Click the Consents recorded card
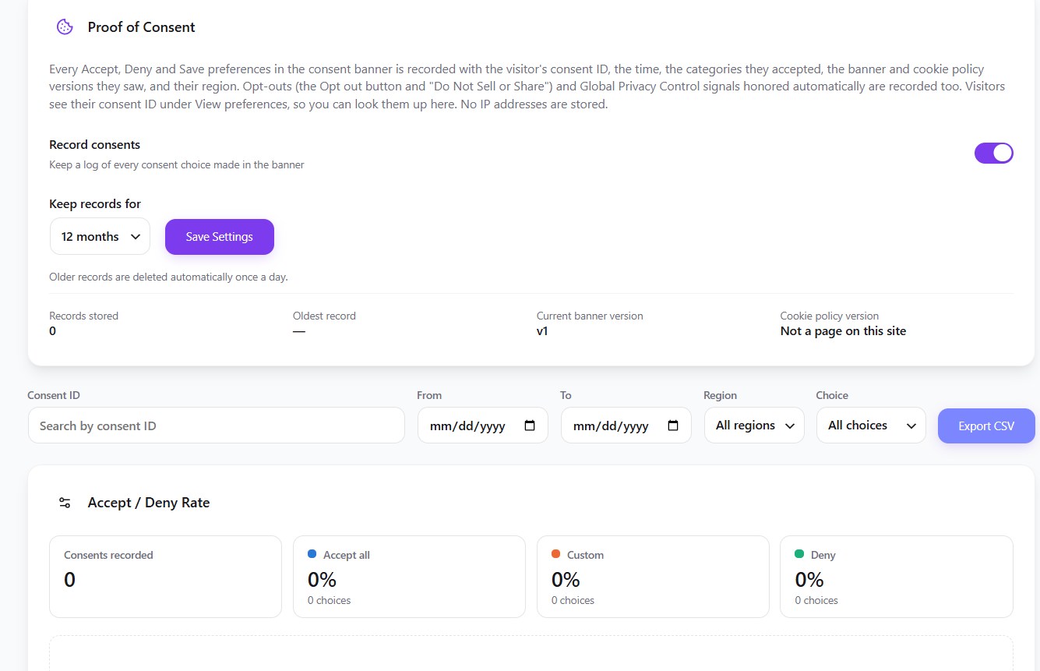Image resolution: width=1040 pixels, height=671 pixels. 165,577
